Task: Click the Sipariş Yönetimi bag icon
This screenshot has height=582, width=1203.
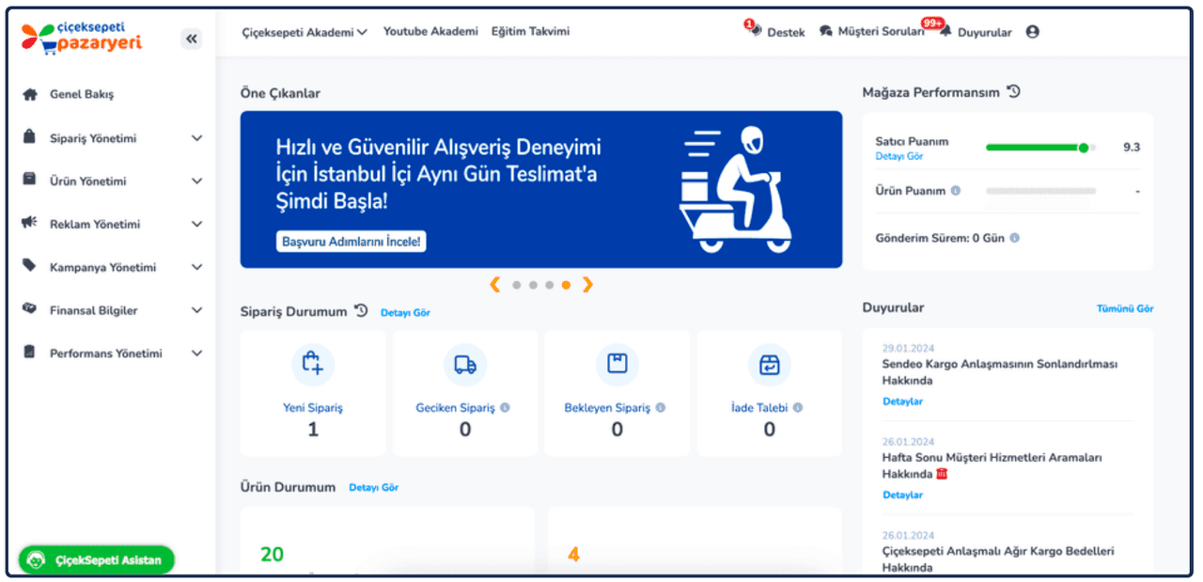Action: [x=30, y=137]
